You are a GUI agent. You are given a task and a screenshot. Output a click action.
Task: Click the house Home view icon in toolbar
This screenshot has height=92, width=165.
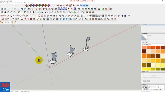pos(5,12)
